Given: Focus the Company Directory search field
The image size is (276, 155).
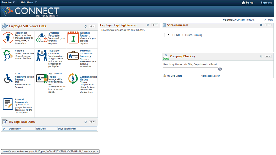Looking at the screenshot, I should coord(190,69).
